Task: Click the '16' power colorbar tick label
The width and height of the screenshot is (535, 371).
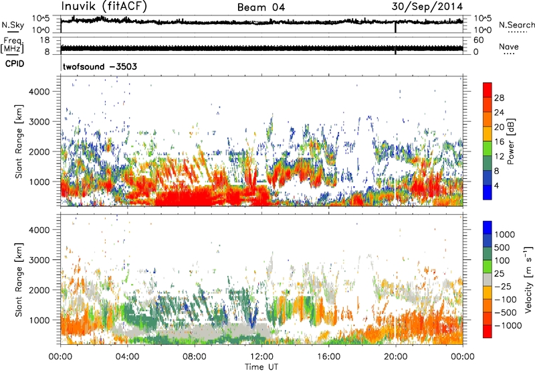Action: (x=499, y=142)
